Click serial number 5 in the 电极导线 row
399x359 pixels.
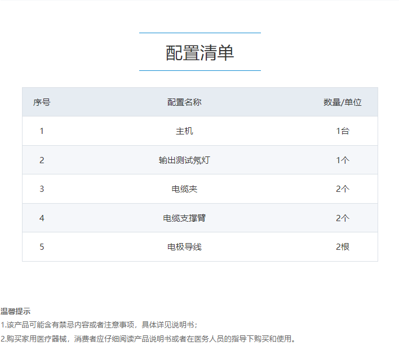tap(42, 247)
